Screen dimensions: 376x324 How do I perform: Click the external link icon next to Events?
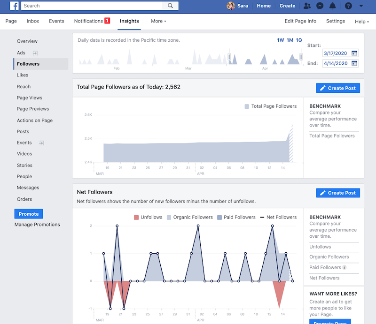point(41,143)
